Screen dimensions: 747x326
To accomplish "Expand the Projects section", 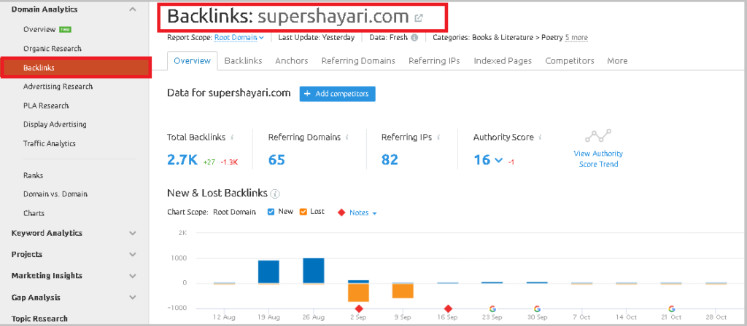I will [x=133, y=254].
